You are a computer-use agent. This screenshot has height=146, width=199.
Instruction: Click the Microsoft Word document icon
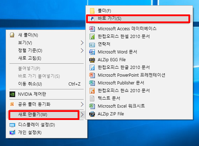(92, 52)
